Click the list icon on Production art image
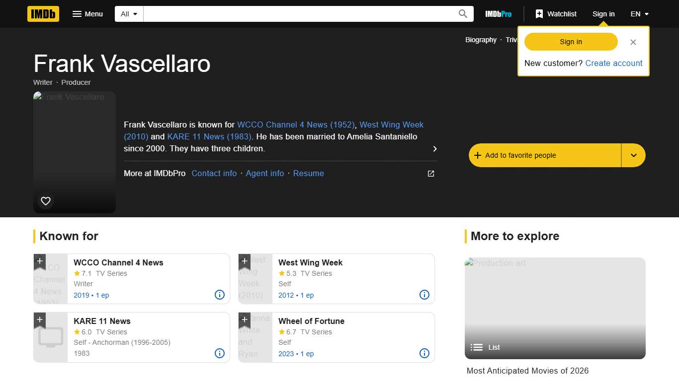 point(476,347)
